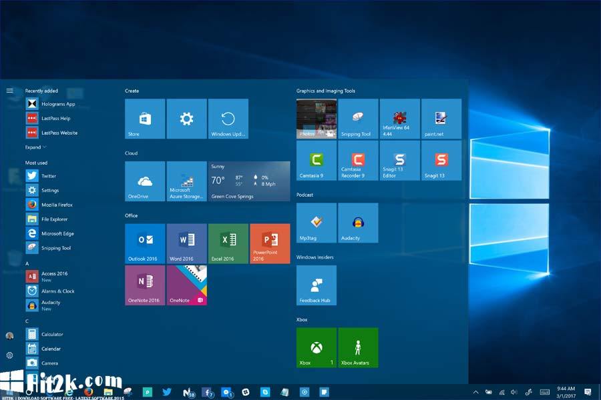
Task: Open the Snagit 13 tile
Action: [441, 161]
